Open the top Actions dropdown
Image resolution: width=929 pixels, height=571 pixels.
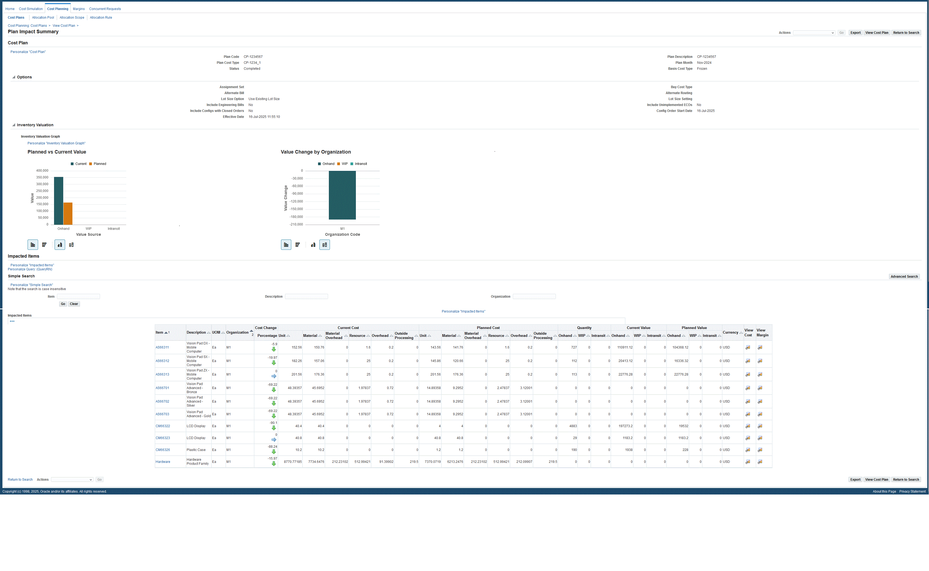pos(814,33)
